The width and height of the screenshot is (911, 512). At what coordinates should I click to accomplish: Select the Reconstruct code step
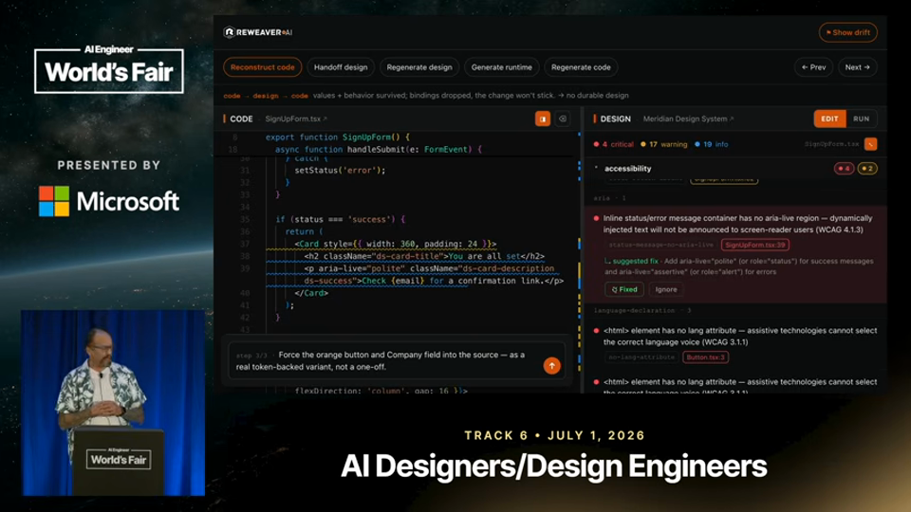tap(263, 67)
